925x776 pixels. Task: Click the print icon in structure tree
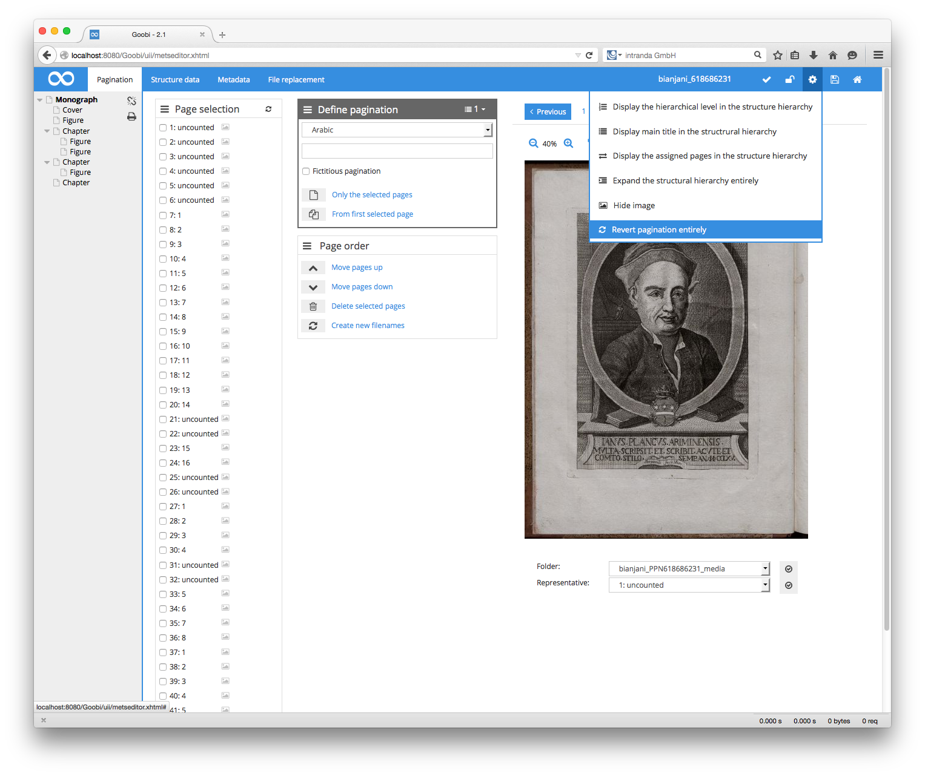coord(131,116)
